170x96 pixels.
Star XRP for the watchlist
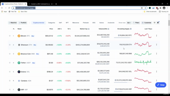tap(10, 90)
